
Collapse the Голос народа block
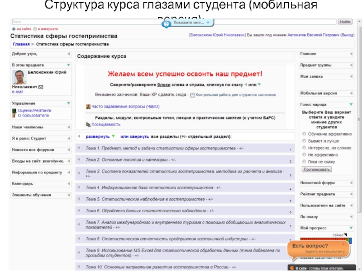[351, 104]
